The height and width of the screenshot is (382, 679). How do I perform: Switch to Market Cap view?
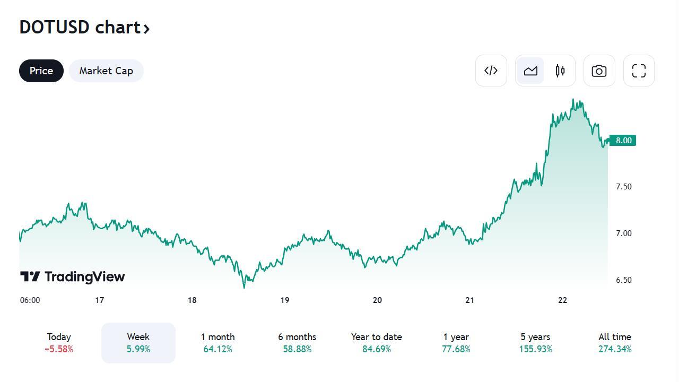coord(106,71)
